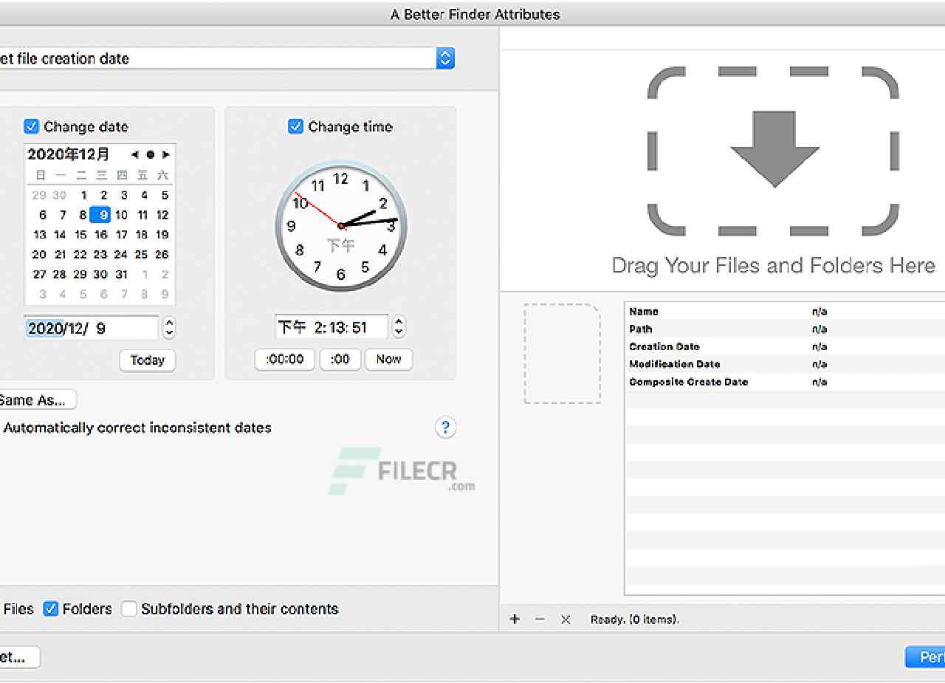Toggle the Change time checkbox

295,126
